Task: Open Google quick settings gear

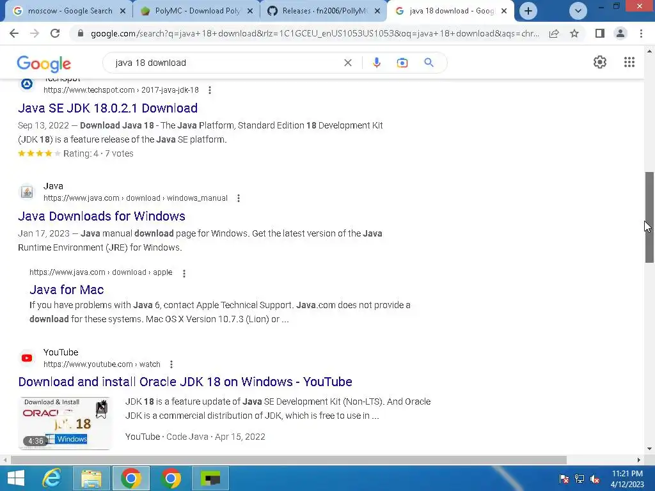Action: coord(600,62)
